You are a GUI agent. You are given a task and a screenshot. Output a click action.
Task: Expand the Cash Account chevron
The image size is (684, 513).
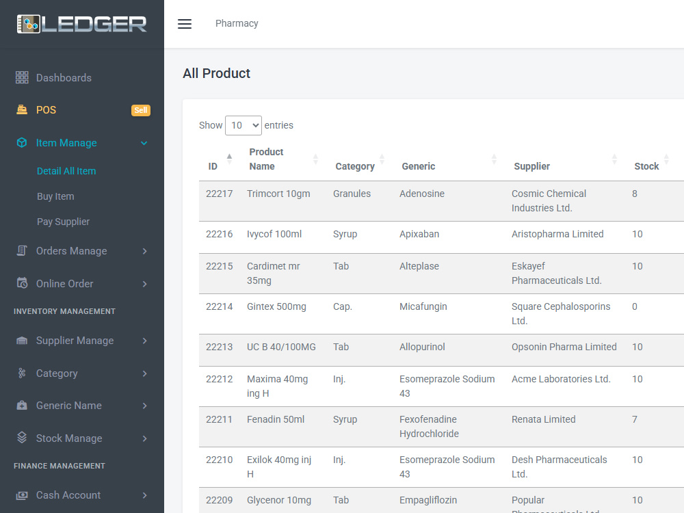(x=144, y=495)
